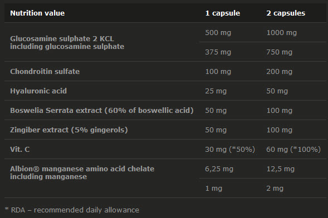Viewport: 328px width, 218px height.
Task: Click the Nutrition value column header
Action: pyautogui.click(x=37, y=13)
